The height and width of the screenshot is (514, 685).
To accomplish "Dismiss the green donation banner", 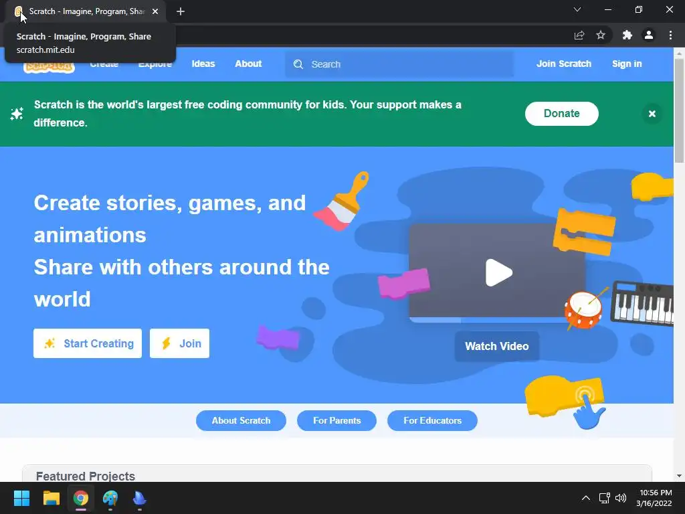I will pyautogui.click(x=652, y=114).
